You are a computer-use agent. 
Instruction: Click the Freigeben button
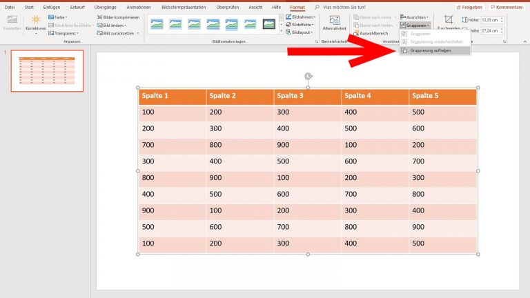tap(469, 7)
